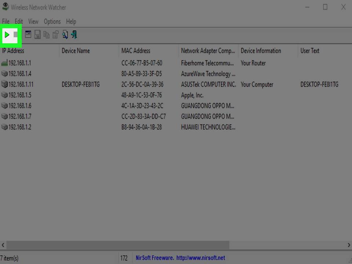Click the ASUSTek COMPUTER INC. cell
Image resolution: width=352 pixels, height=264 pixels.
tap(209, 84)
